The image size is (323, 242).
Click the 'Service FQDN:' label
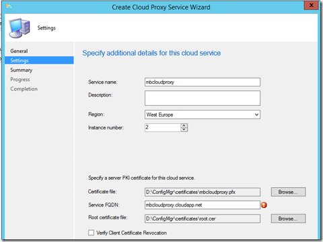104,205
